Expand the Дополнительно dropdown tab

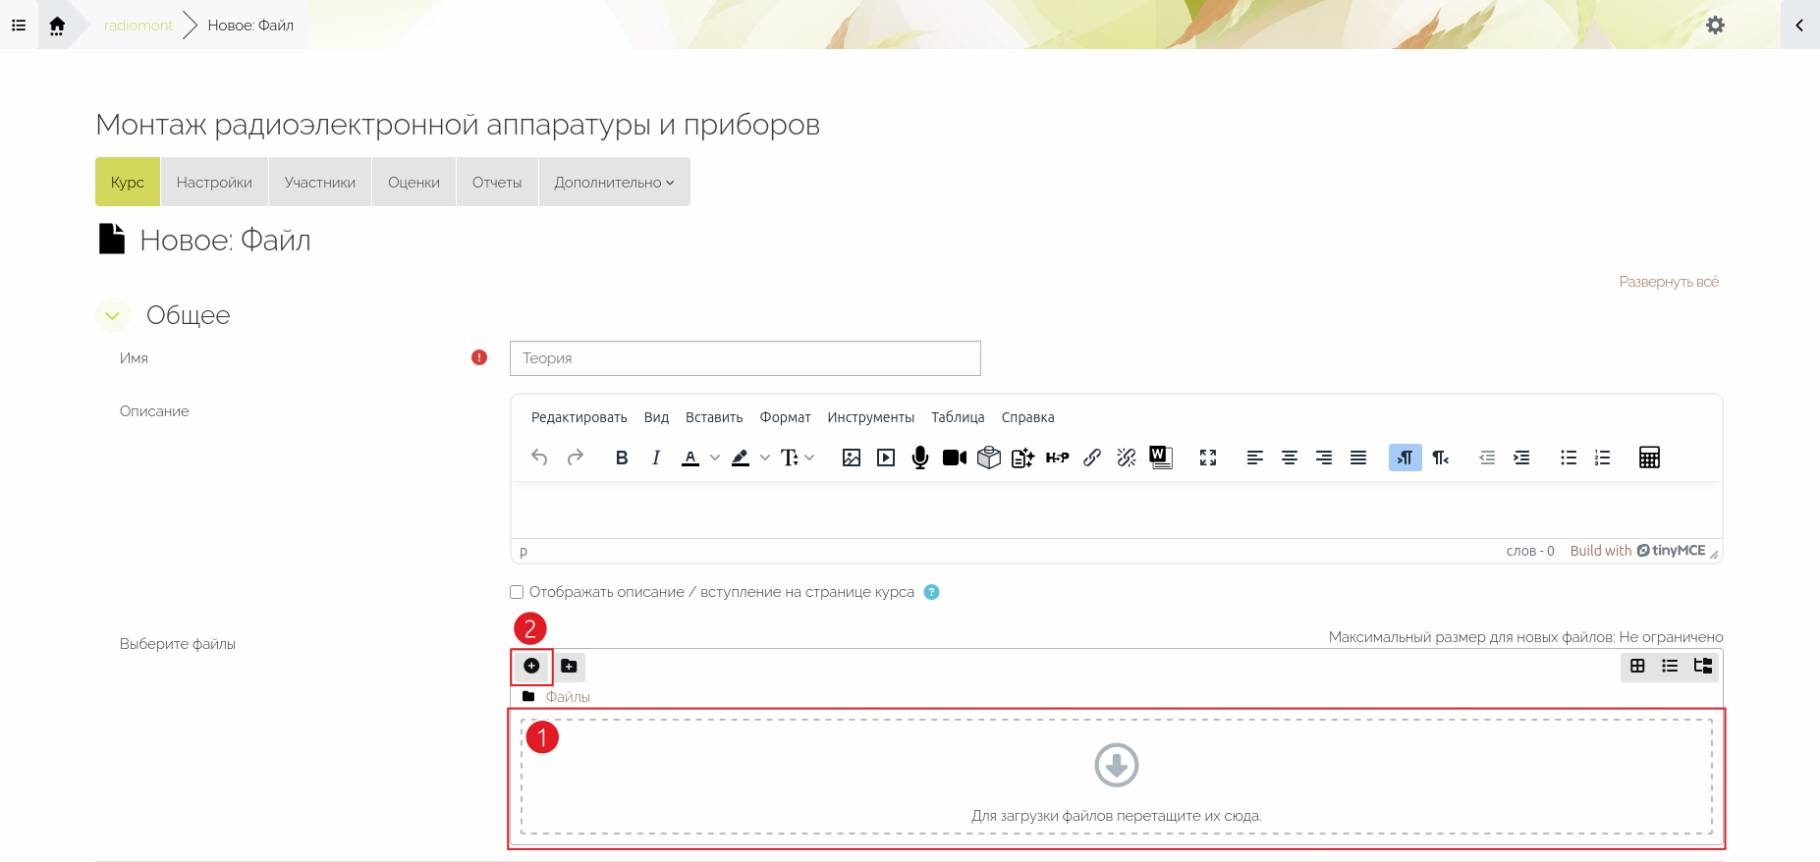pyautogui.click(x=614, y=183)
